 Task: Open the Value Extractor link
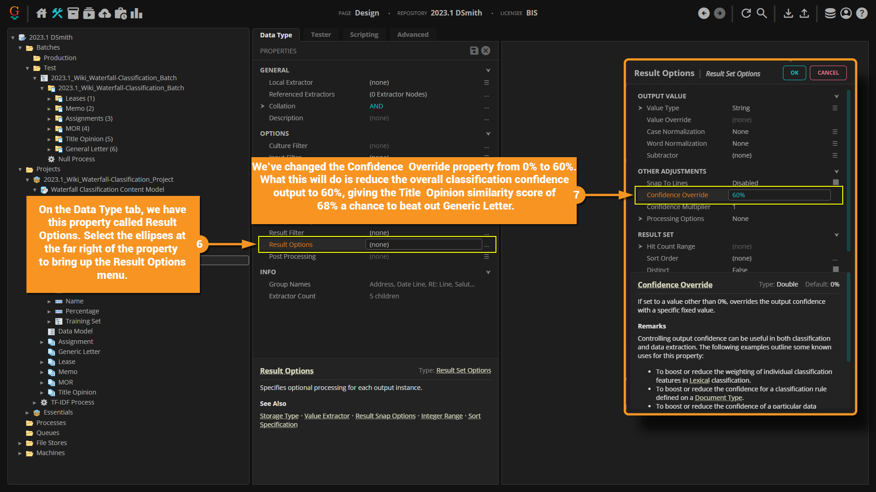click(327, 416)
